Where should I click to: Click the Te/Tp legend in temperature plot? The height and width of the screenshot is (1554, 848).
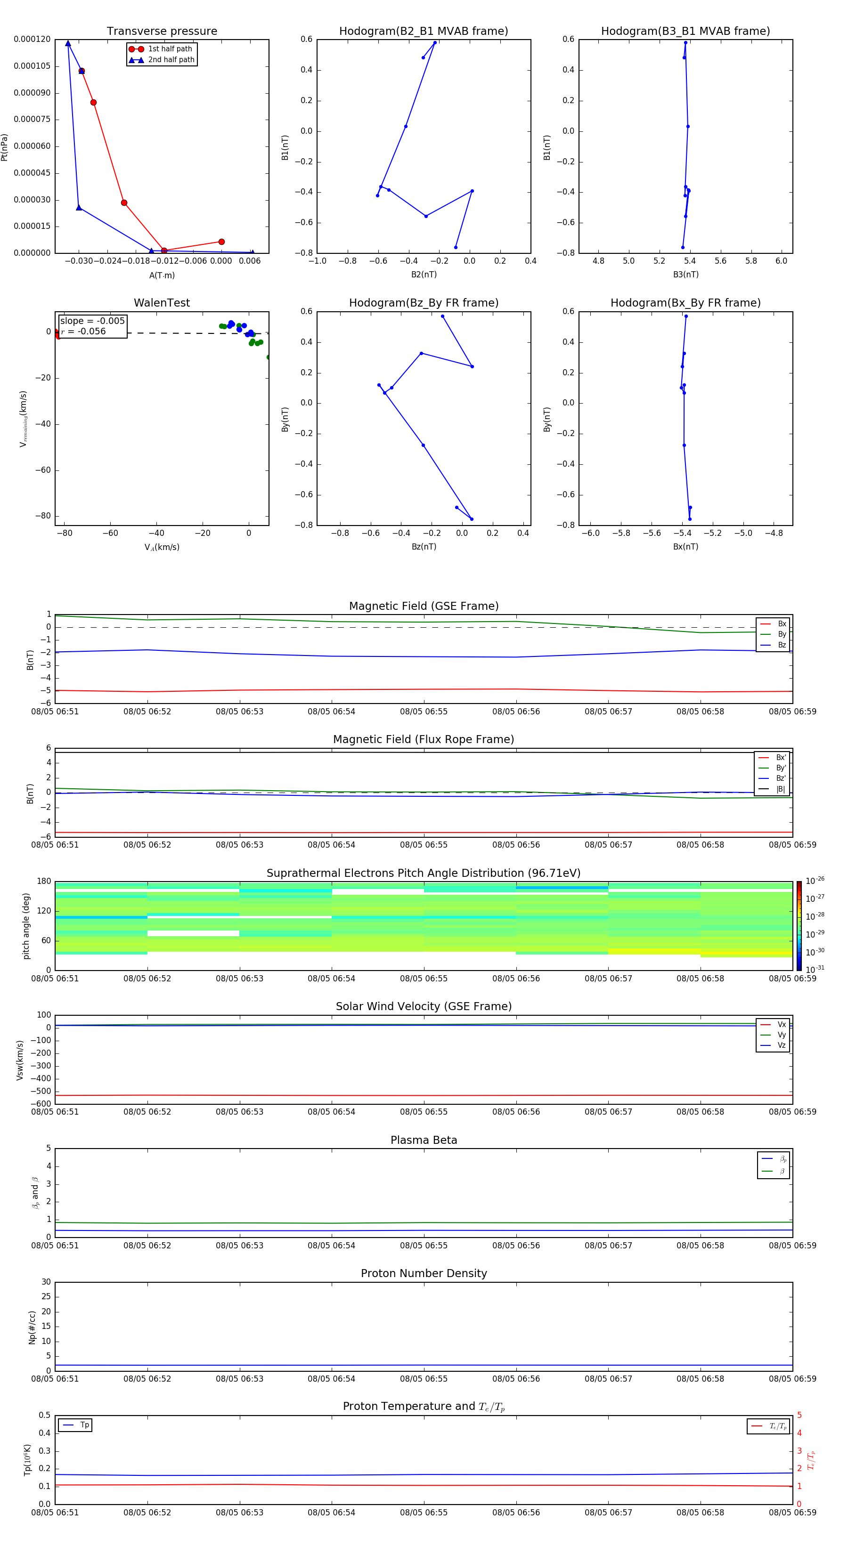point(768,1427)
